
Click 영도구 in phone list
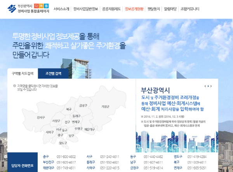pyautogui.click(x=178, y=157)
